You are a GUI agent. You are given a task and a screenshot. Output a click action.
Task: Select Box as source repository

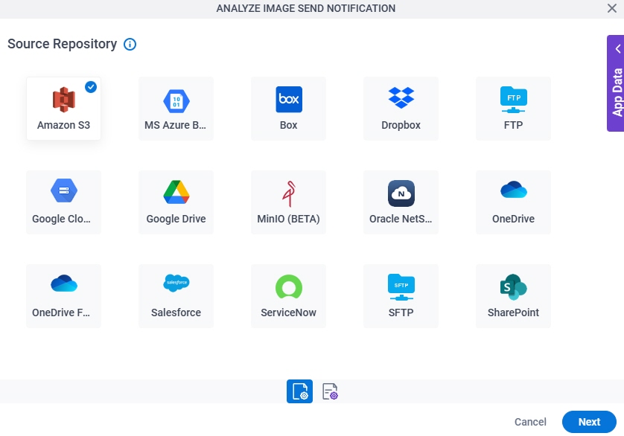pyautogui.click(x=288, y=109)
